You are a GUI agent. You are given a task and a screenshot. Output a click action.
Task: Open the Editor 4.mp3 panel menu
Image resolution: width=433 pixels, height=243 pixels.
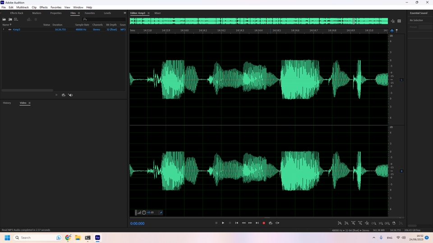pos(148,13)
